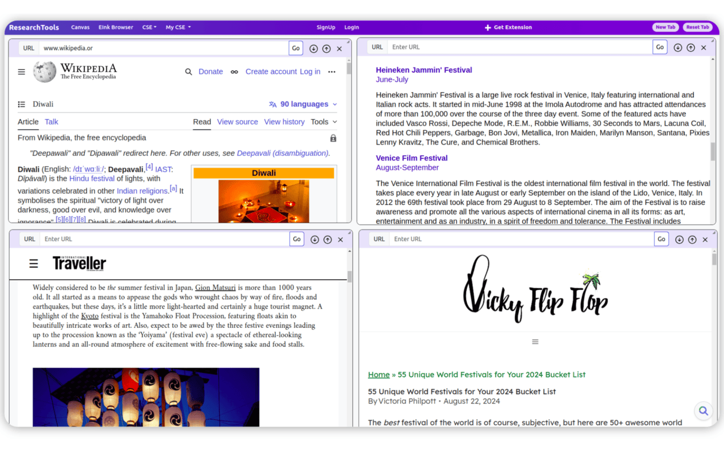
Task: Click the page protection padlock icon
Action: pos(333,138)
